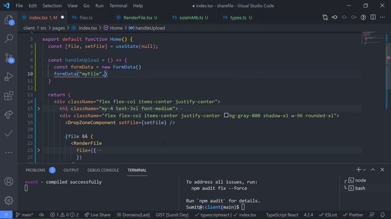Image resolution: width=391 pixels, height=219 pixels.
Task: Click TypeScript version 4.2.4
Action: 308,215
